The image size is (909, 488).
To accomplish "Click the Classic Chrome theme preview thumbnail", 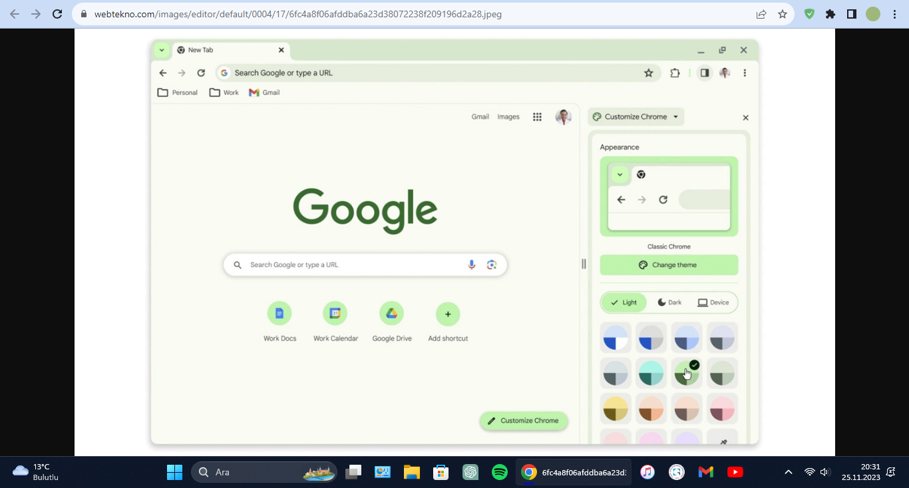I will click(669, 196).
